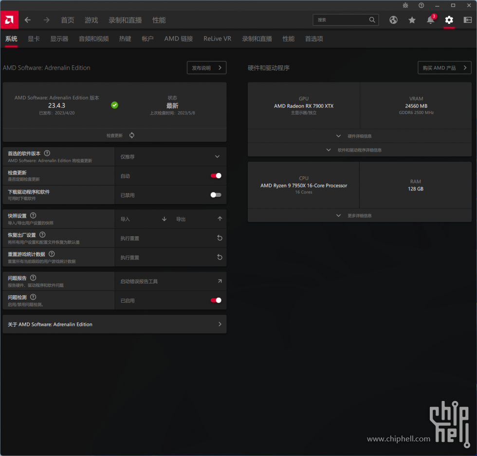Open 录制和直播 top menu
Image resolution: width=477 pixels, height=456 pixels.
coord(125,20)
